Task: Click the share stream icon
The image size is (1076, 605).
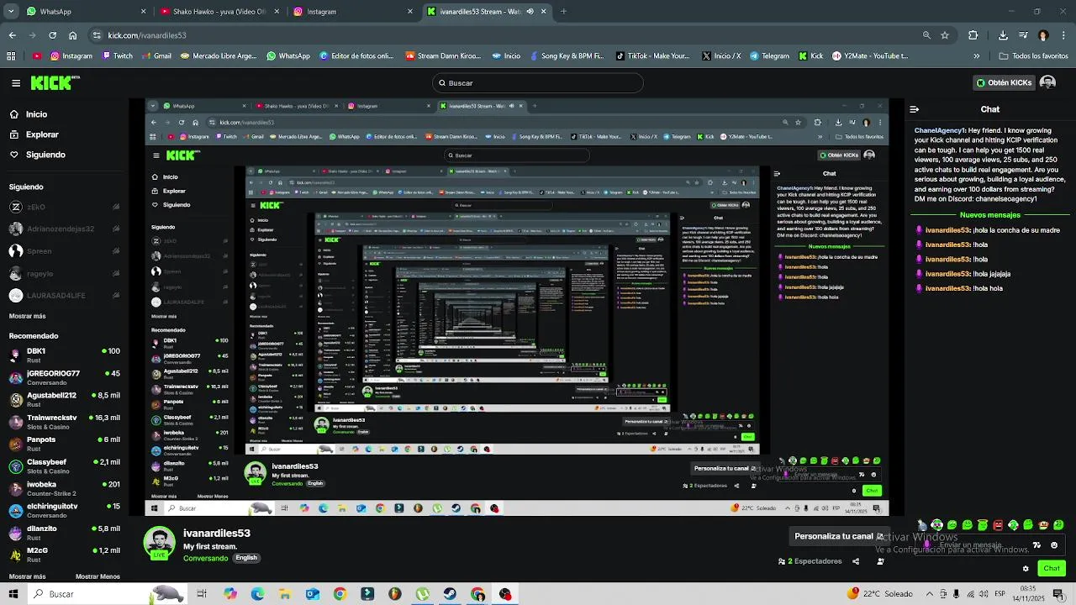Action: (x=856, y=561)
